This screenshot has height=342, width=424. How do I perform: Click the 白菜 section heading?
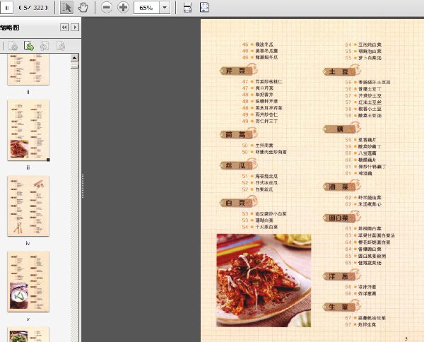pyautogui.click(x=236, y=203)
